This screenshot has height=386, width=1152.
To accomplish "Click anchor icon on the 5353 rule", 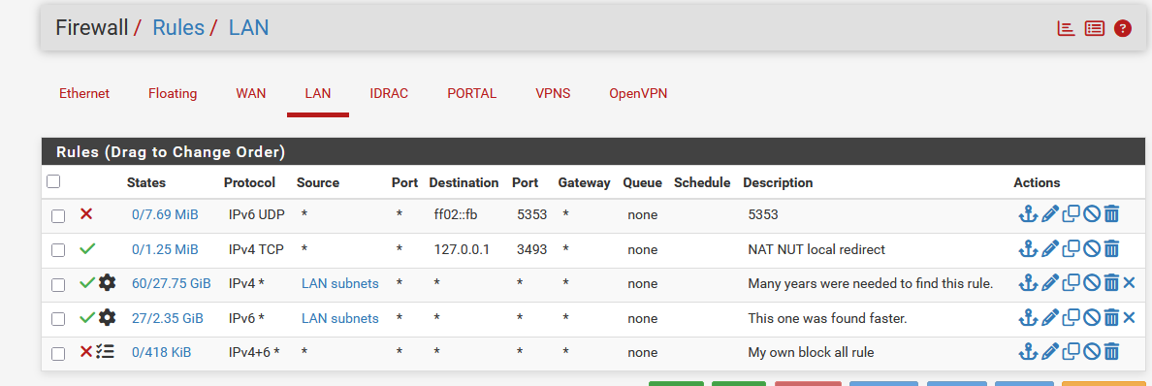I will click(x=1027, y=214).
